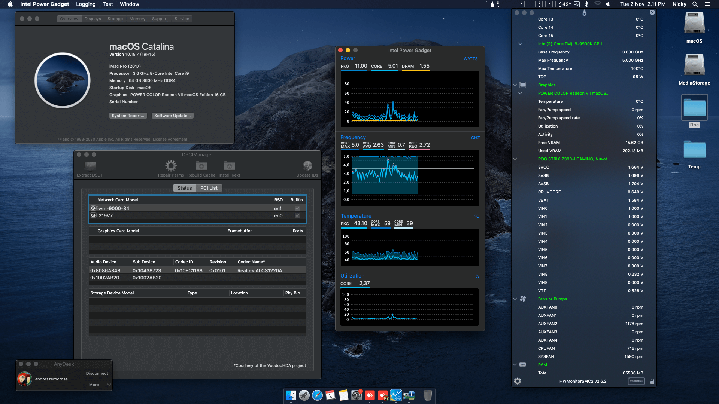Click Install Kext folder icon
Screen dimensions: 719x404
tap(229, 166)
